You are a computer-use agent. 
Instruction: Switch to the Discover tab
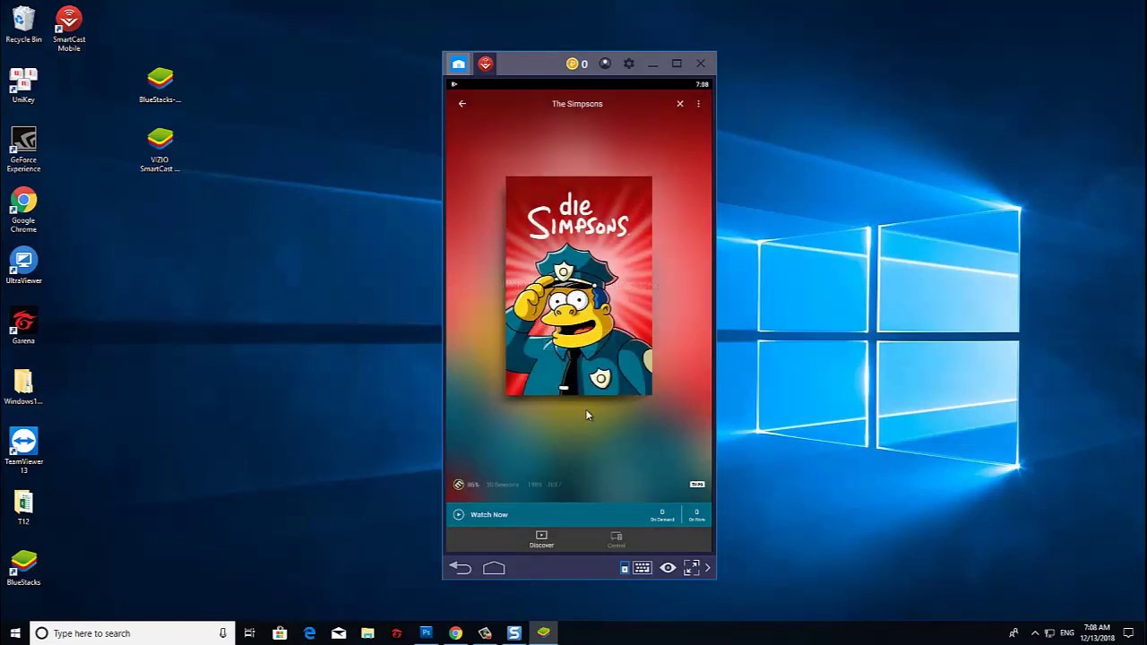[541, 539]
